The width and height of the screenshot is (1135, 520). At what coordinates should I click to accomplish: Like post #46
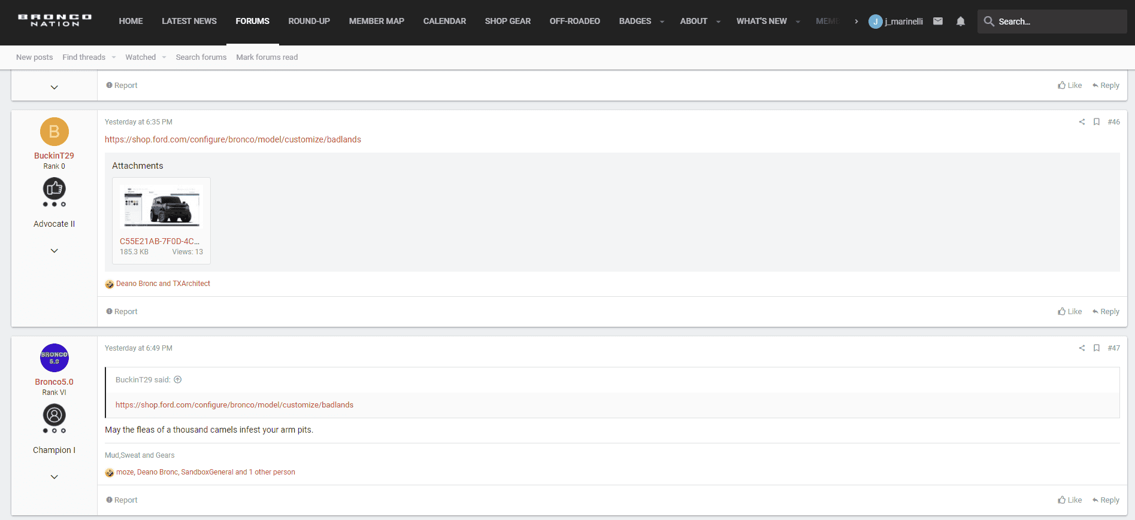tap(1070, 312)
